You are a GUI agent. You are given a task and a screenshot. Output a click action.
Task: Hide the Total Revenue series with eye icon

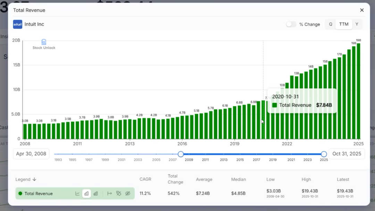tap(128, 194)
